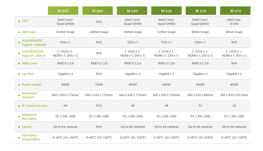
Task: Click the M 610 column header
Action: [x=235, y=10]
